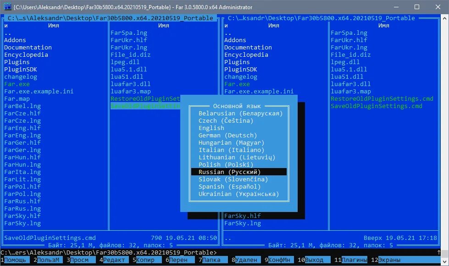Pick Ukrainian (Українська) language
Image resolution: width=449 pixels, height=266 pixels.
(239, 194)
